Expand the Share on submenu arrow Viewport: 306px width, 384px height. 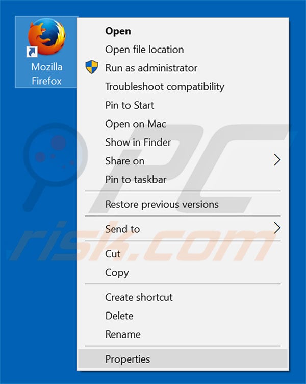(x=277, y=160)
